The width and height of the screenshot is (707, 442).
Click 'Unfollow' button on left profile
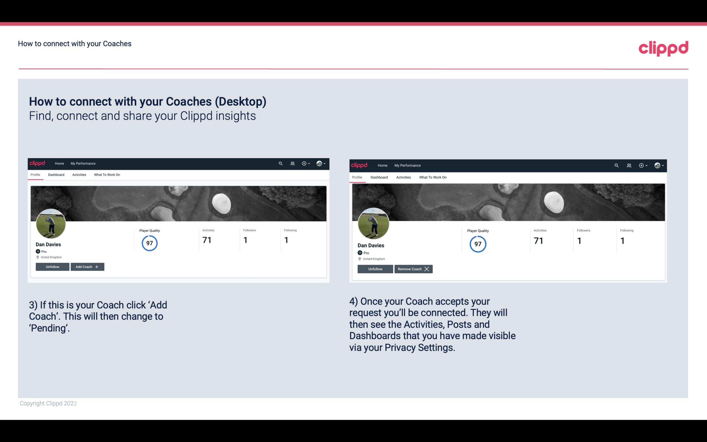click(x=52, y=266)
